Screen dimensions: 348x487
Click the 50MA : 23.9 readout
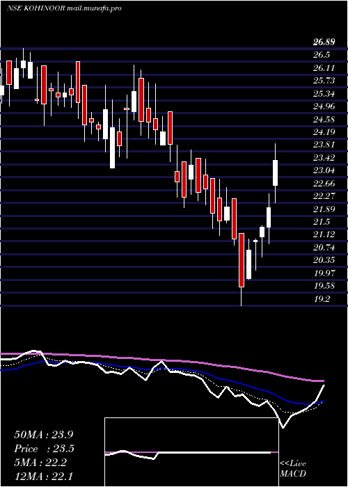43,435
